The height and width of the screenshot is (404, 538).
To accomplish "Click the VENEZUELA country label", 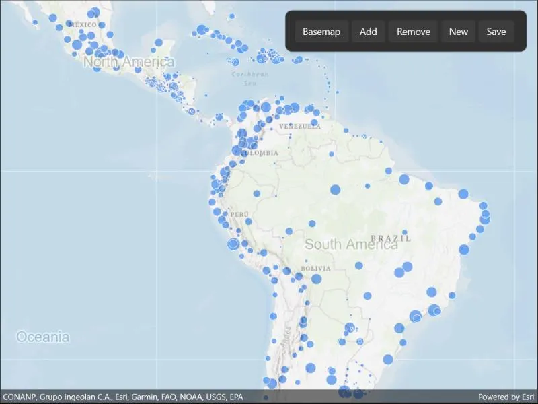I will [300, 127].
